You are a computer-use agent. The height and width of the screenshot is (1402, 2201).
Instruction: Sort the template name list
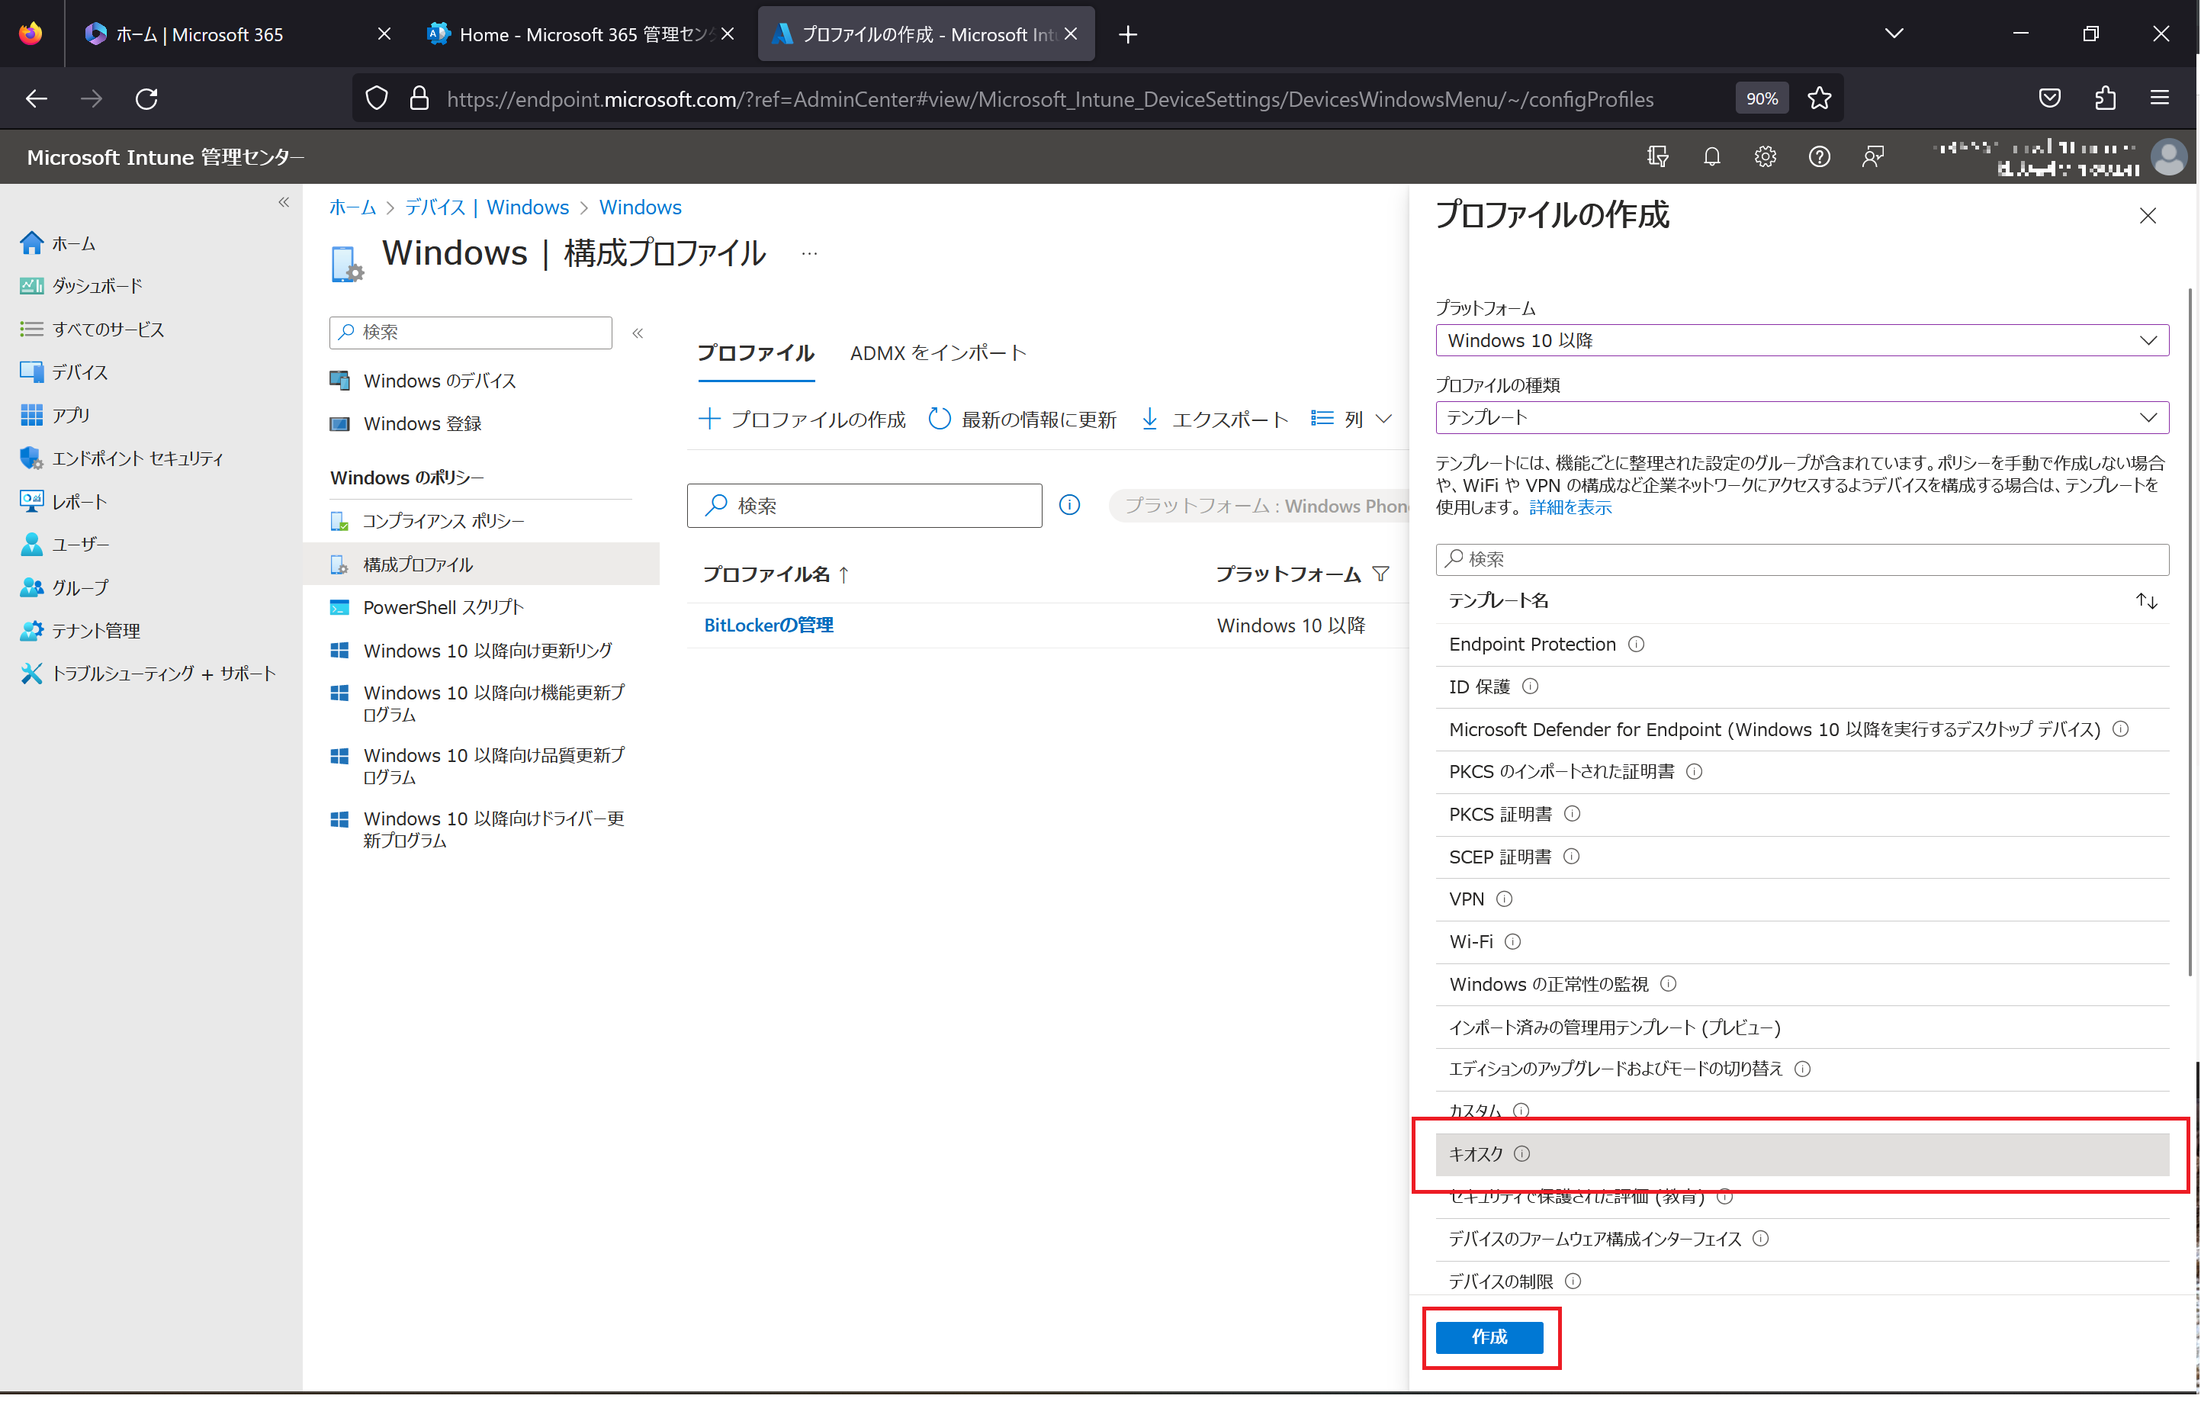click(2147, 600)
